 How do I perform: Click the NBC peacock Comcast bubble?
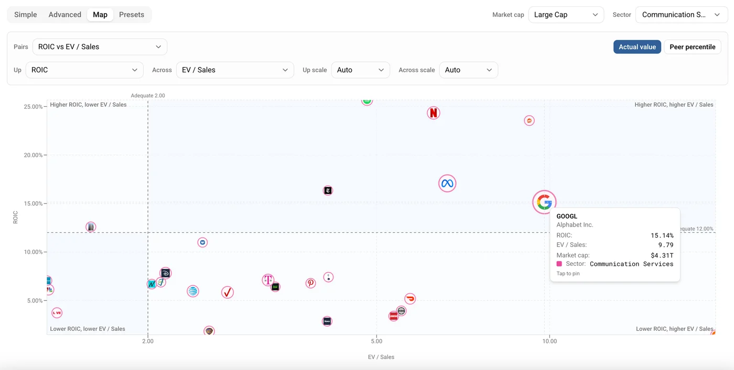pyautogui.click(x=49, y=289)
